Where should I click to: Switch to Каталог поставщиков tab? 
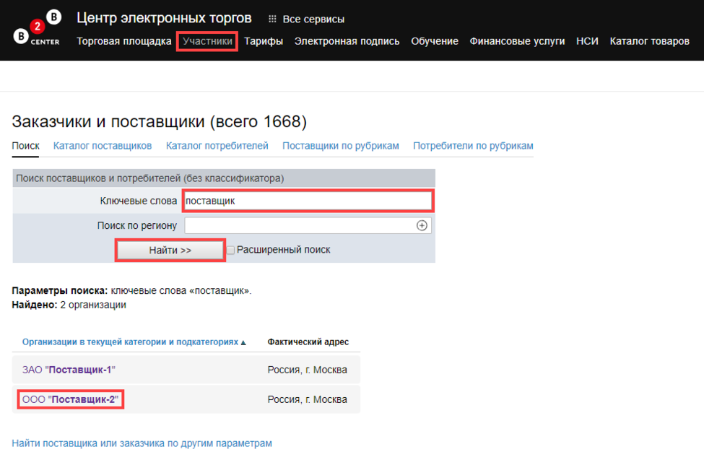(x=103, y=146)
